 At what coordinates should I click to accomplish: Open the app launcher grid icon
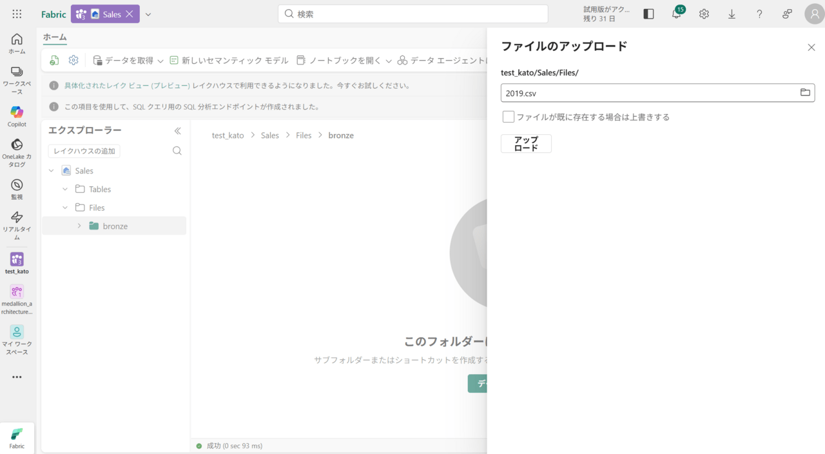pos(17,14)
